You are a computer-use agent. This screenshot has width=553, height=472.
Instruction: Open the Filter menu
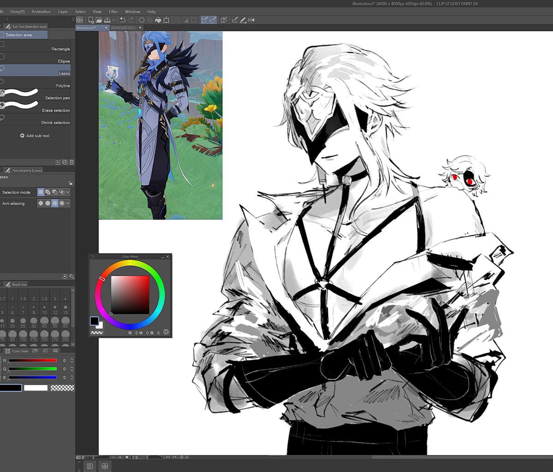point(113,12)
